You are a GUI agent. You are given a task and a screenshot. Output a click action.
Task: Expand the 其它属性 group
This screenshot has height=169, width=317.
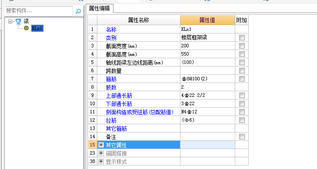101,145
